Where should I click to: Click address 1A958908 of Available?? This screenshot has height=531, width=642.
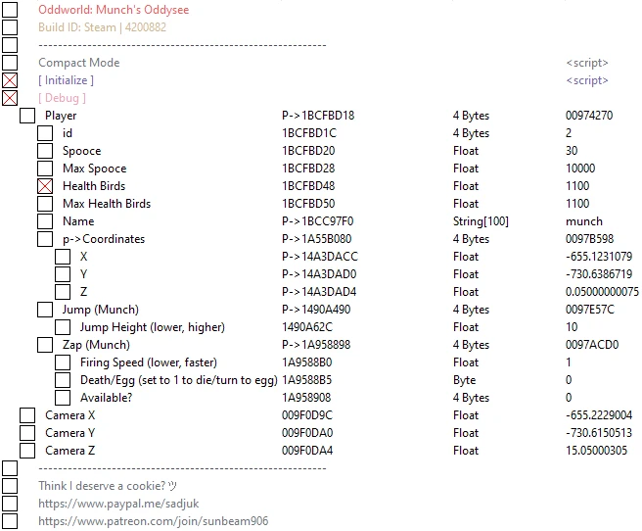pyautogui.click(x=306, y=398)
